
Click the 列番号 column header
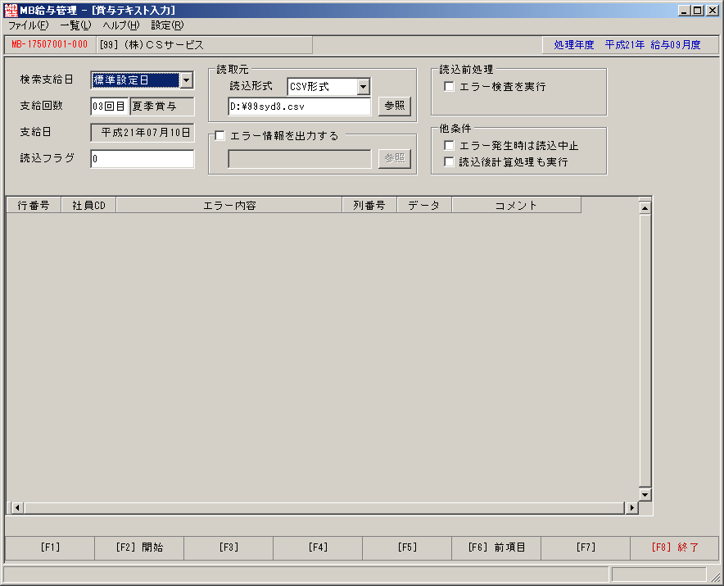[369, 205]
